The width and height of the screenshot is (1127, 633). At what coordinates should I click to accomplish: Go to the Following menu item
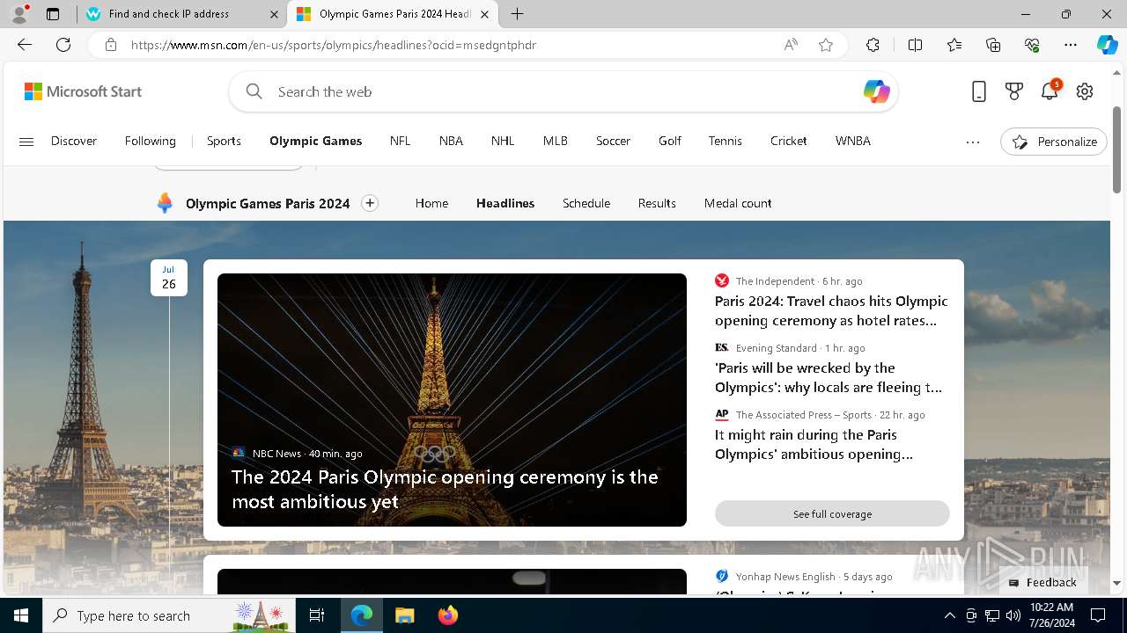pos(151,141)
